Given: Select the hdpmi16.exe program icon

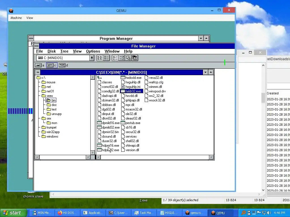Looking at the screenshot, I should tap(99, 146).
